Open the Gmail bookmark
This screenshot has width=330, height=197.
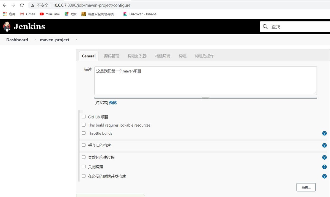28,14
